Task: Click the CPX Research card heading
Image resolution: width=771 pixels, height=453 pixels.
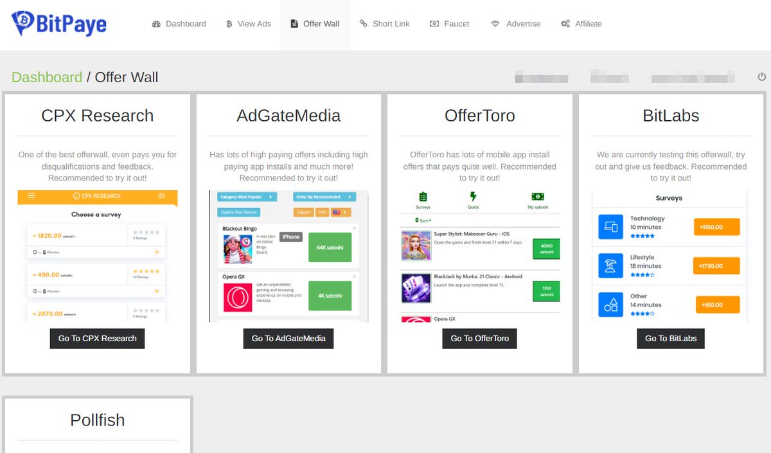Action: (98, 116)
